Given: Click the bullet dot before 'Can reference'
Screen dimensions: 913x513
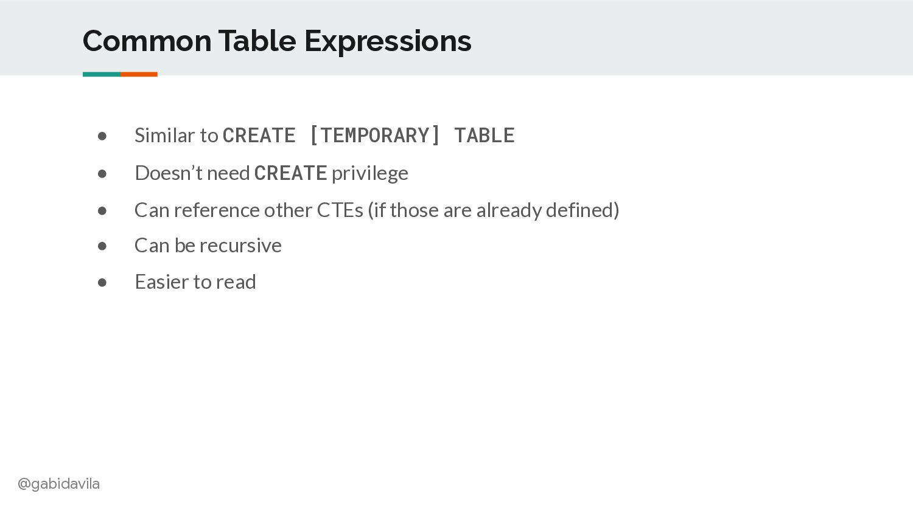Looking at the screenshot, I should [102, 211].
